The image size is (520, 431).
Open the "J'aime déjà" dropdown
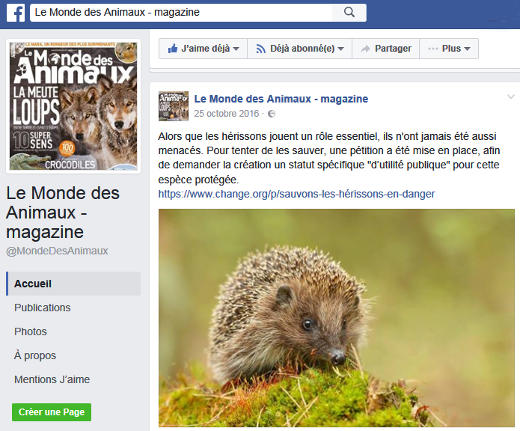(204, 49)
